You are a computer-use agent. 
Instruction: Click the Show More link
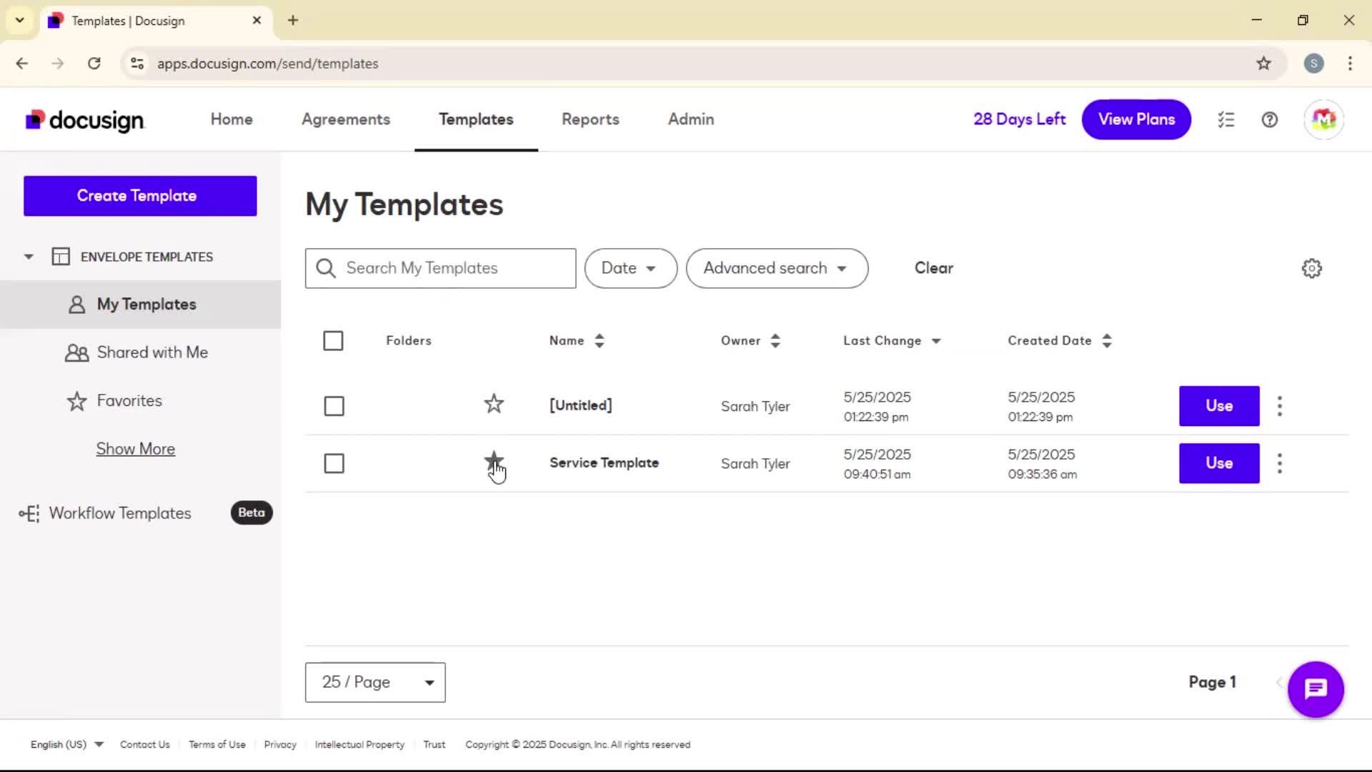tap(136, 450)
